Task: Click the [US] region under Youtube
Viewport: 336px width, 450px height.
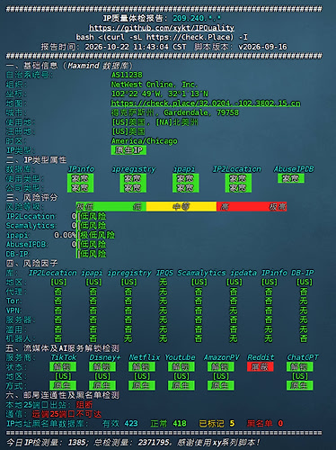Action: tap(181, 376)
